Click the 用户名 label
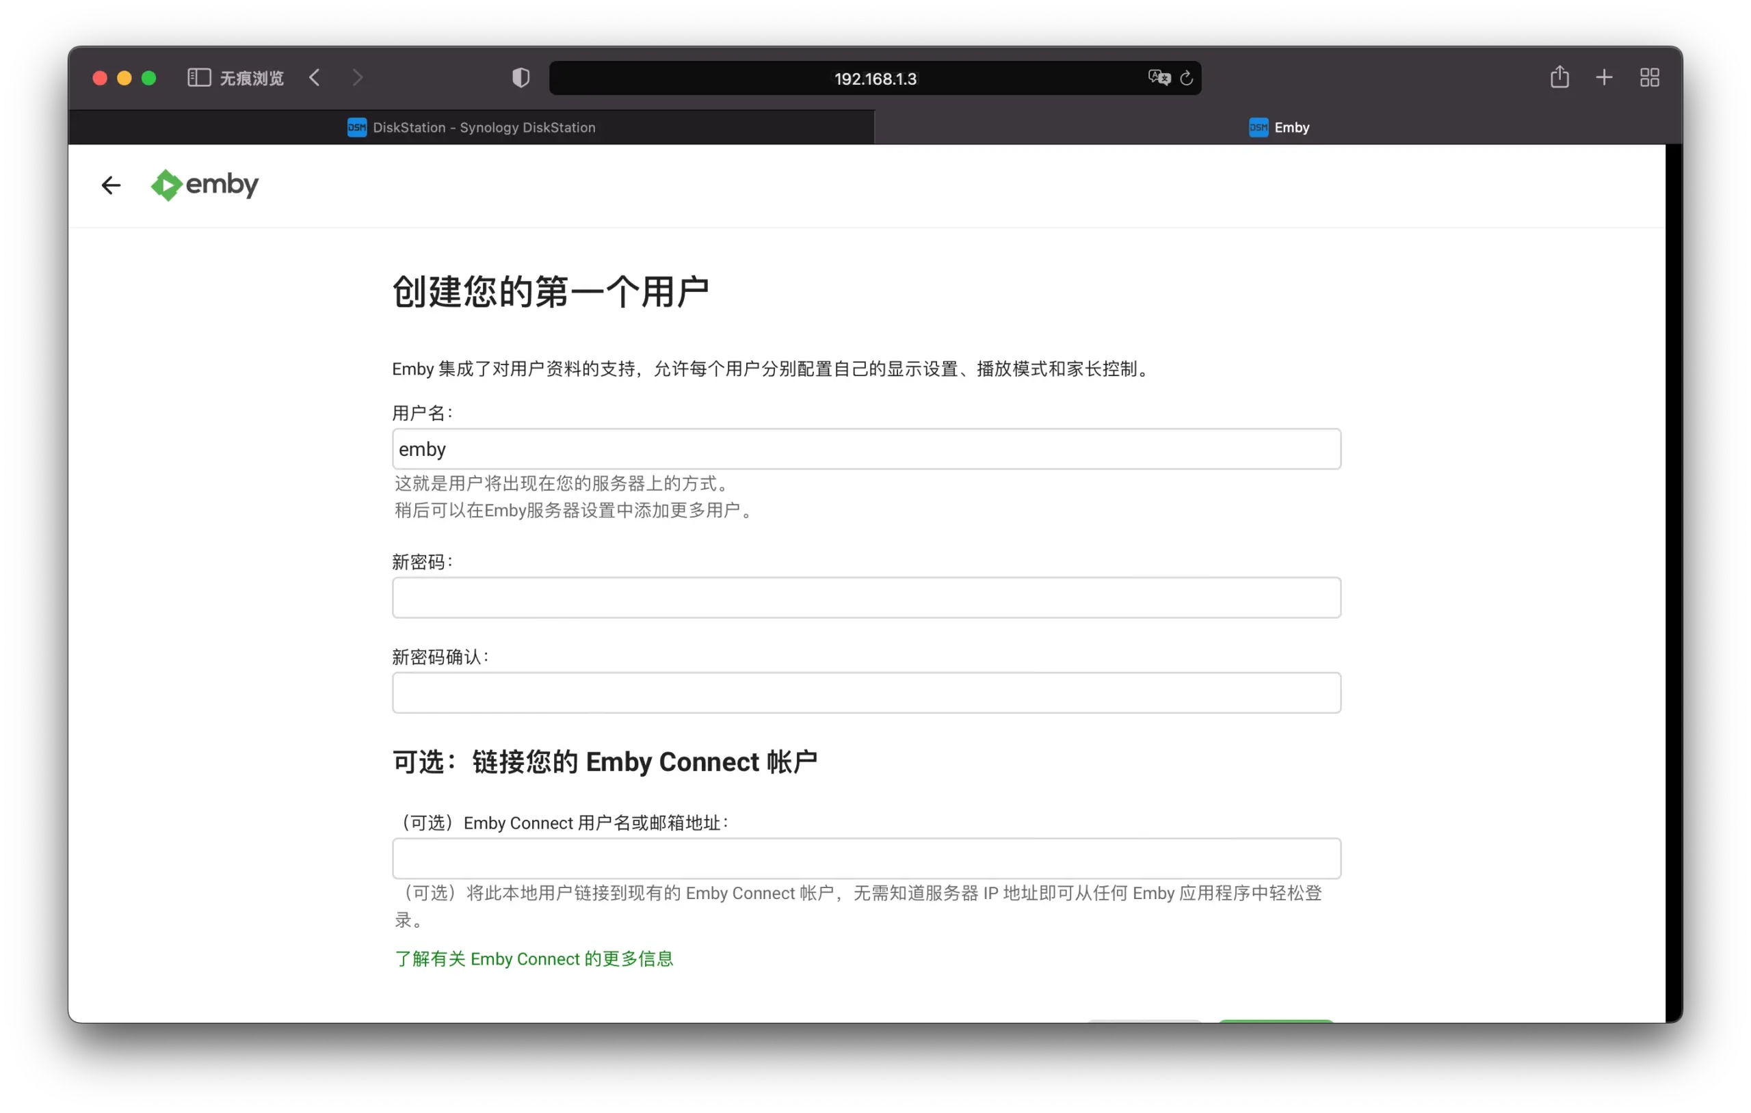Image resolution: width=1751 pixels, height=1113 pixels. (x=423, y=413)
